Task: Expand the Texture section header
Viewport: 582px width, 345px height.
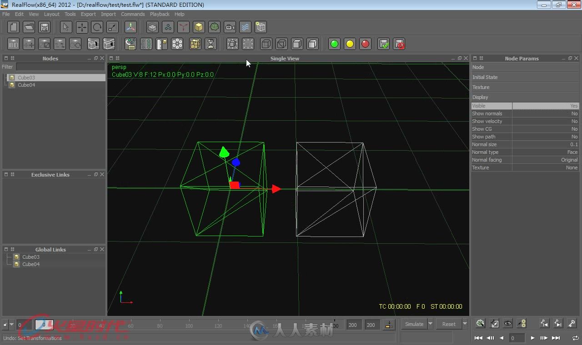Action: [x=525, y=87]
